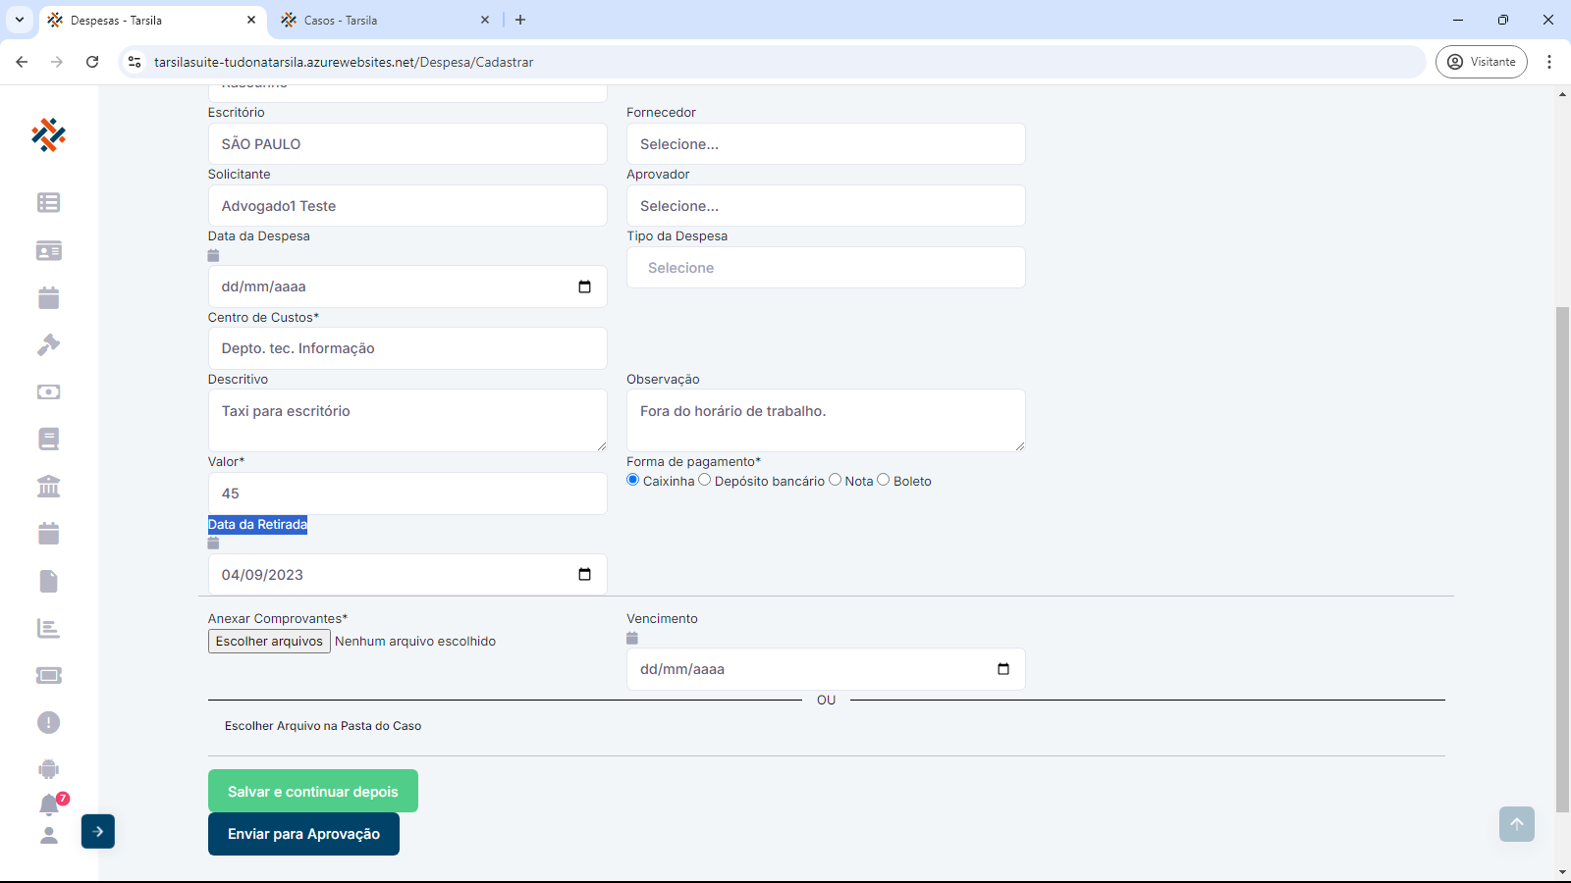
Task: Expand the Aprovador selection dropdown
Action: [826, 206]
